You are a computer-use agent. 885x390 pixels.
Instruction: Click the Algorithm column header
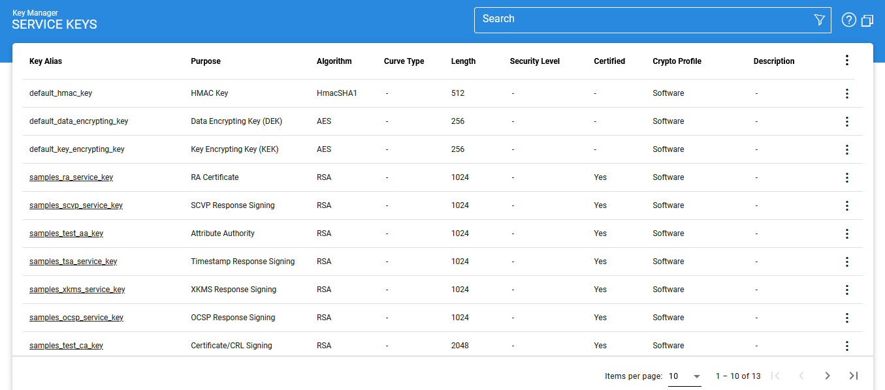[334, 61]
